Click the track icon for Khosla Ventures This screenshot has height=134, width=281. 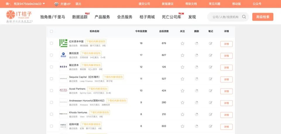(x=196, y=114)
